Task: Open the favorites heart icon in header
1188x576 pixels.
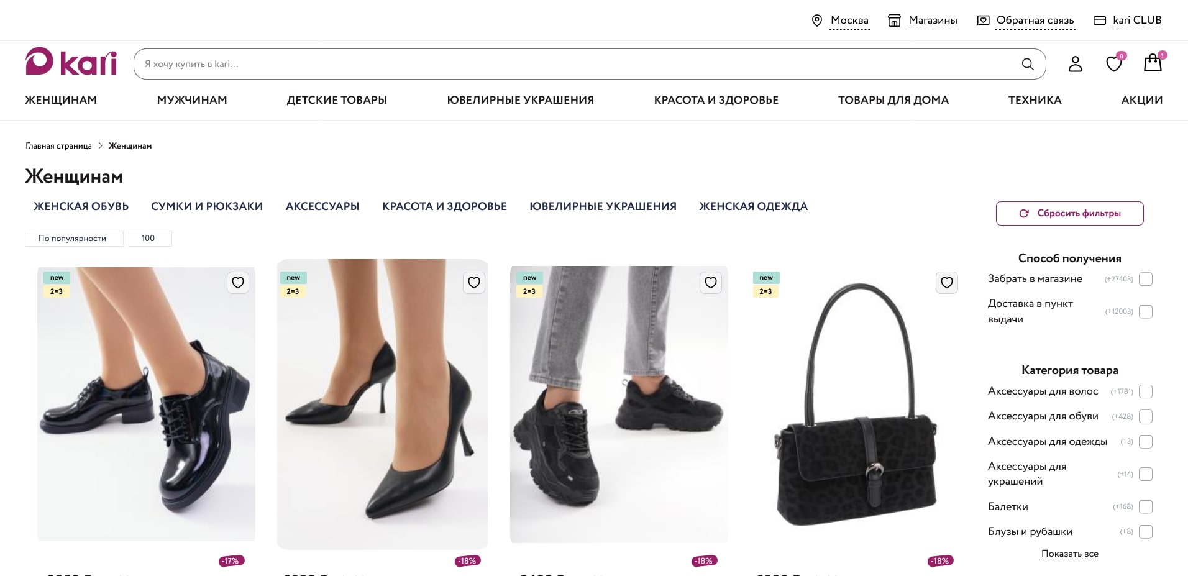Action: point(1113,63)
